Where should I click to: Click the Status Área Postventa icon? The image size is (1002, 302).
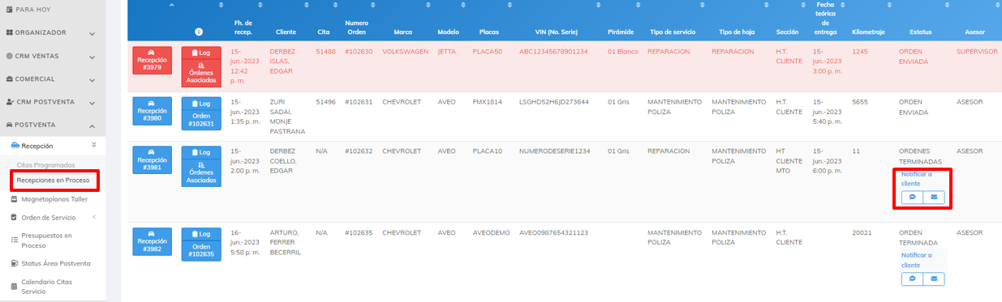point(14,263)
